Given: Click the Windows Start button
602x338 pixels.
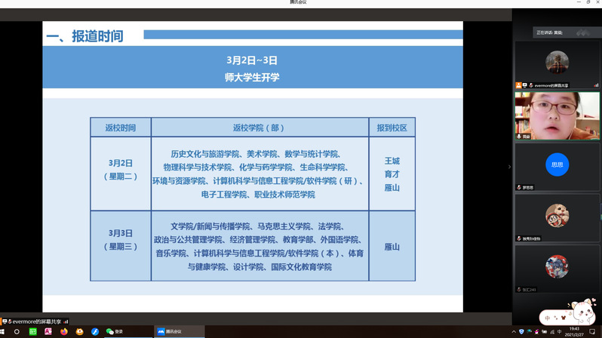Looking at the screenshot, I should (x=3, y=331).
